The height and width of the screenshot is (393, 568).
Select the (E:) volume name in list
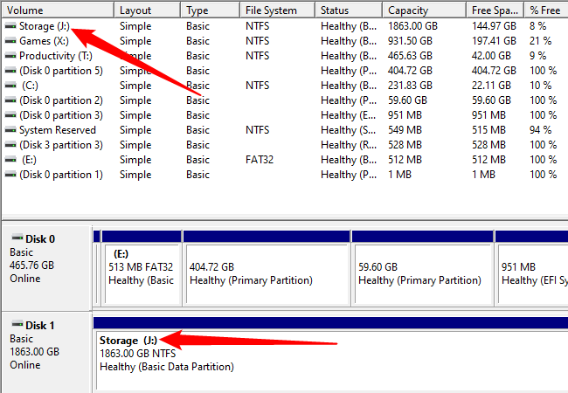[29, 160]
